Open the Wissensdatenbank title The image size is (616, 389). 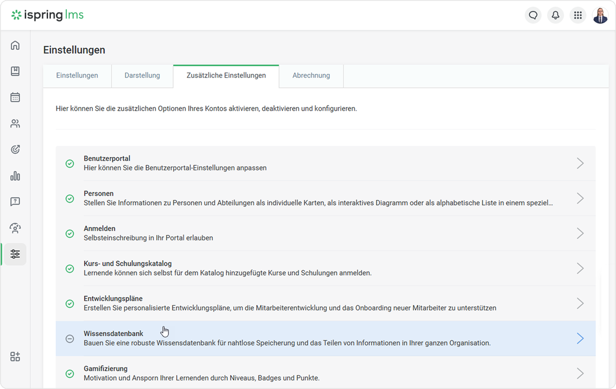[x=113, y=334]
